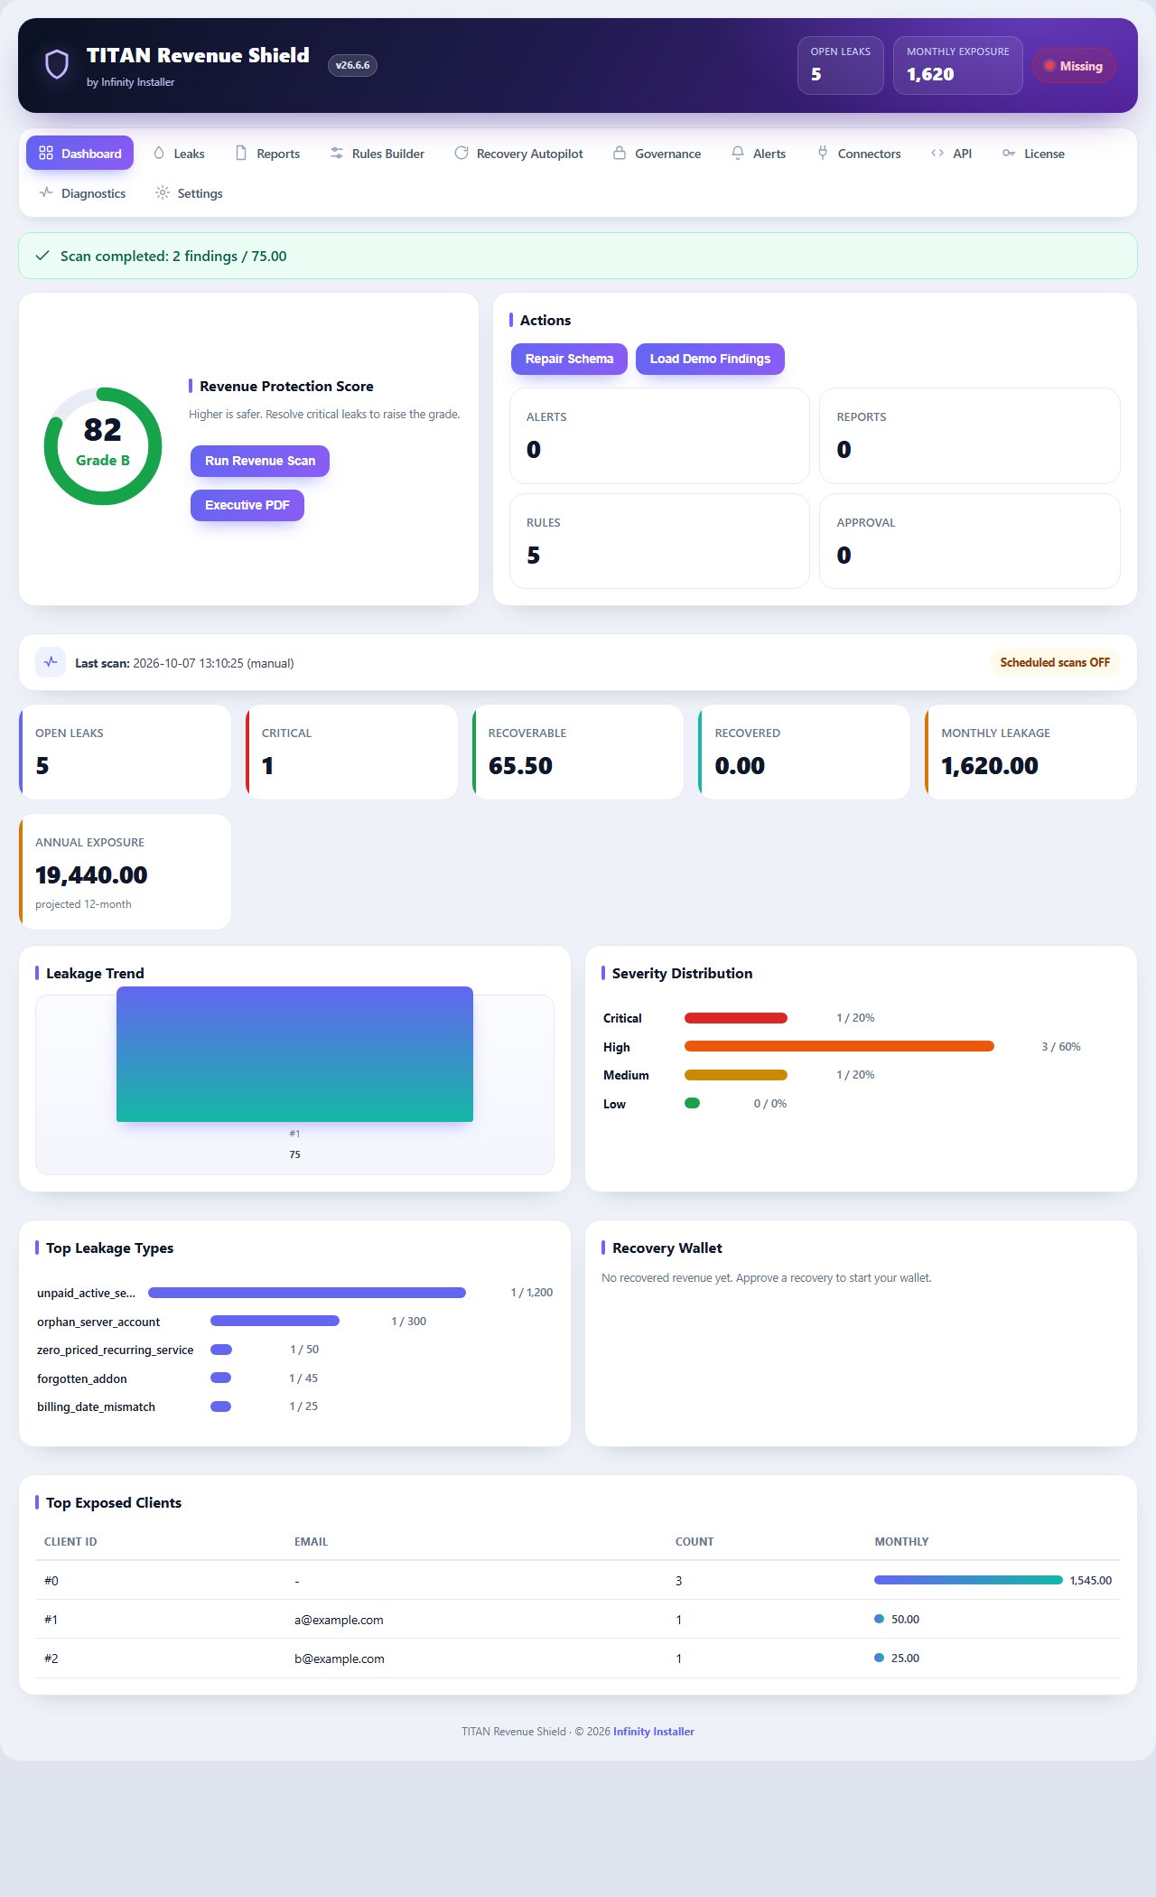Click the a@example.com email cell
The width and height of the screenshot is (1156, 1897).
coord(339,1620)
